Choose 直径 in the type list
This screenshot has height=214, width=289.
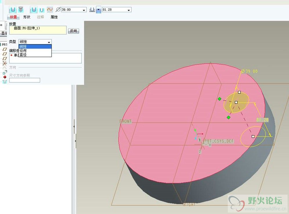tap(35, 55)
